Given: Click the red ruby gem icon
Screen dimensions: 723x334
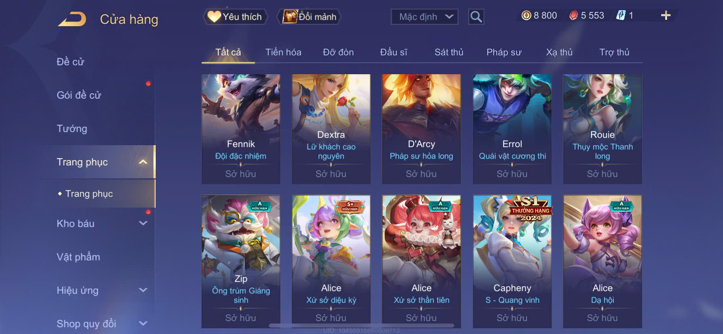Looking at the screenshot, I should (x=573, y=15).
